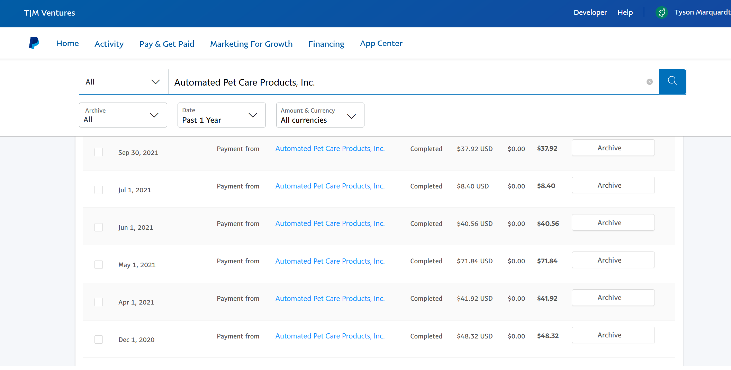Click the Completed status in Jul 1 row

click(x=426, y=186)
